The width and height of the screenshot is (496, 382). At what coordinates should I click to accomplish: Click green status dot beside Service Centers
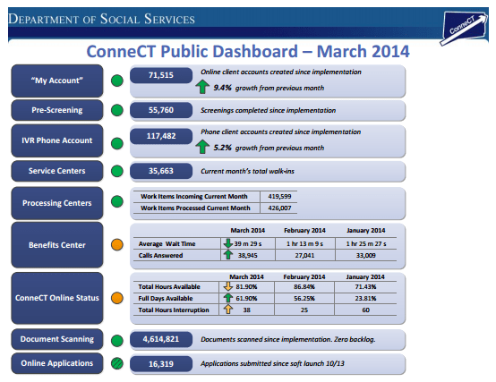[x=117, y=171]
